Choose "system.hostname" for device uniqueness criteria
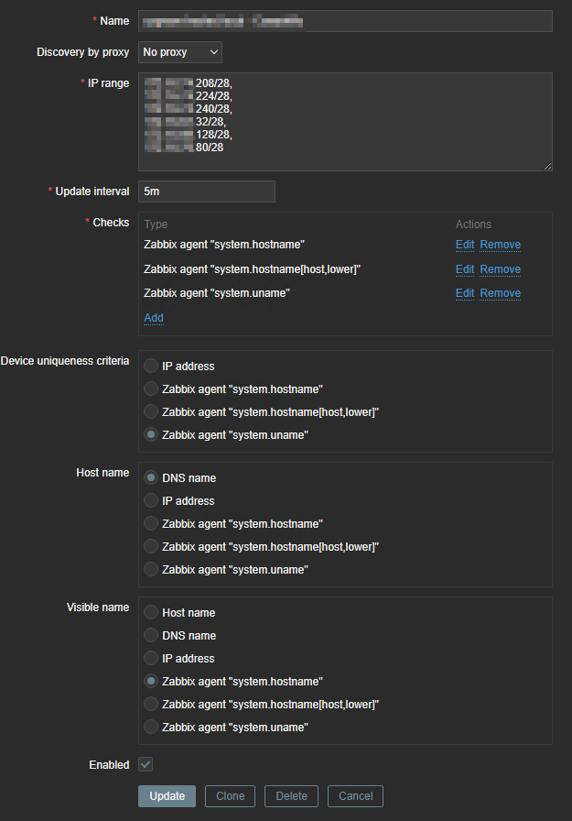This screenshot has width=572, height=821. click(x=151, y=389)
